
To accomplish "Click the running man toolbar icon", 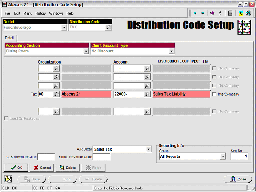I will click(240, 13).
